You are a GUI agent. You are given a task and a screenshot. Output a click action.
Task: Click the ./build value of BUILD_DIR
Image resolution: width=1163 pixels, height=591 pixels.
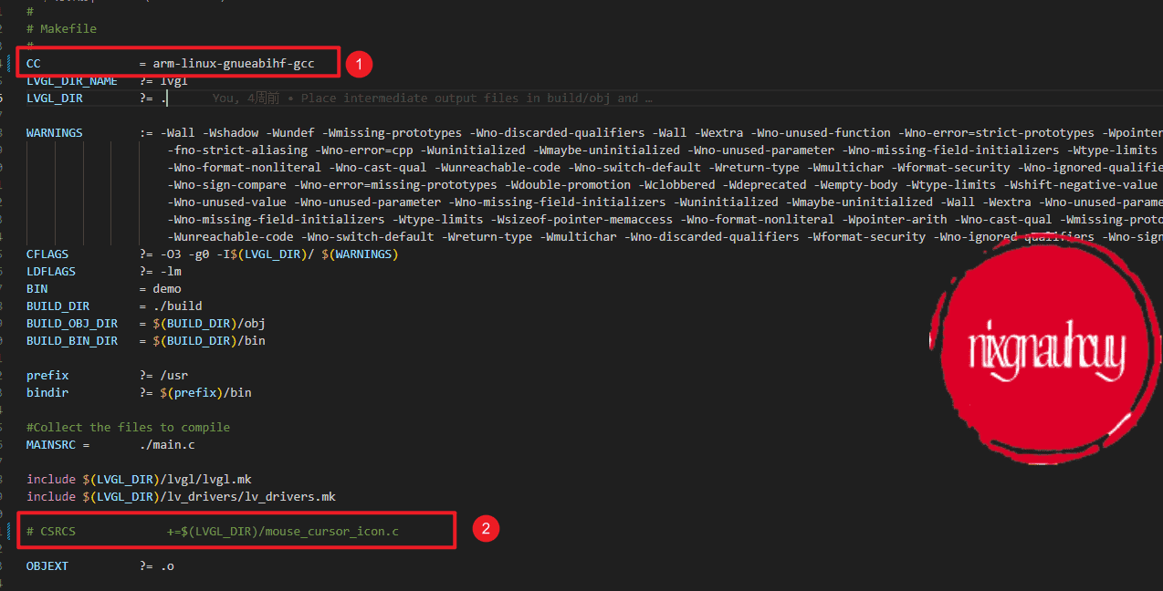(177, 306)
